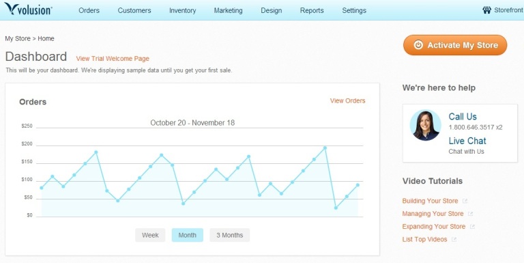The image size is (524, 263).
Task: Click the external link icon beside List Top Videos
Action: (454, 240)
